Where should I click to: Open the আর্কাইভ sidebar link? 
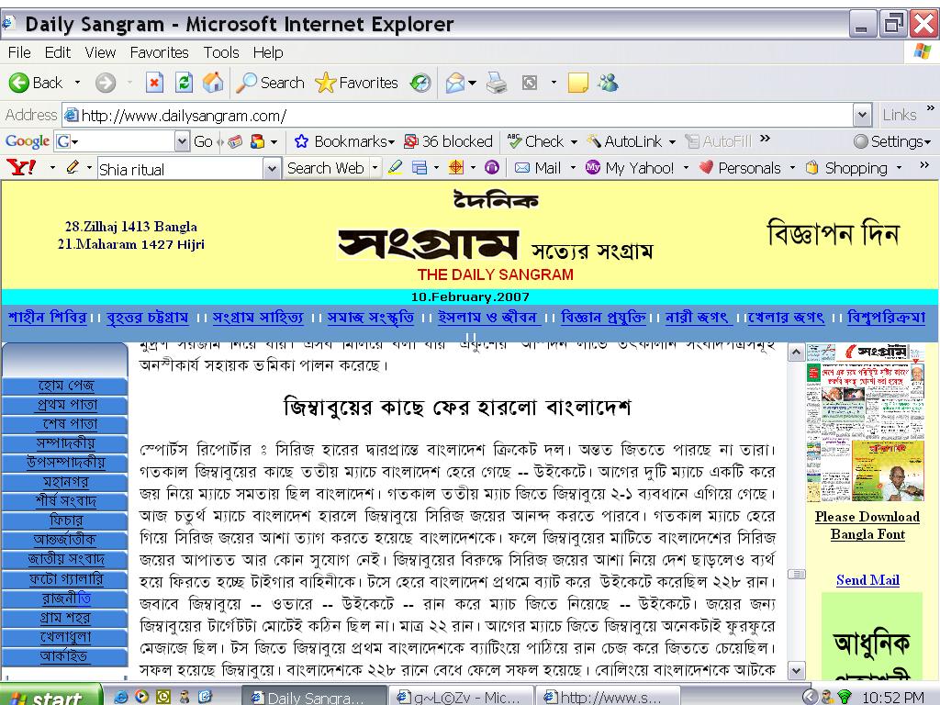(65, 655)
